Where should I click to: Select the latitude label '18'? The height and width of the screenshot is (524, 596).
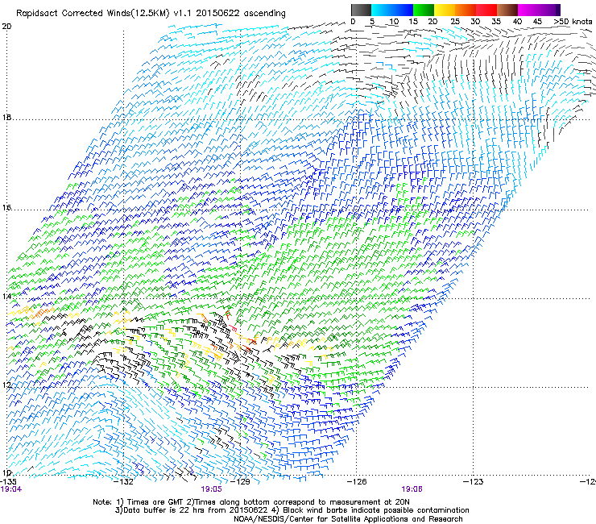[x=6, y=117]
